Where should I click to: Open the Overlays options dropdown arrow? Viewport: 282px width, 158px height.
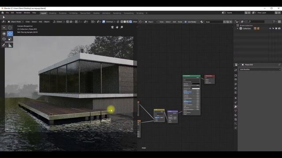pyautogui.click(x=115, y=22)
